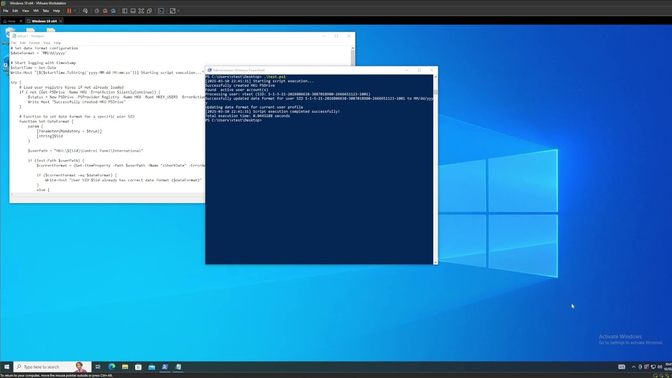
Task: Click the stretch guest display icon
Action: point(172,10)
